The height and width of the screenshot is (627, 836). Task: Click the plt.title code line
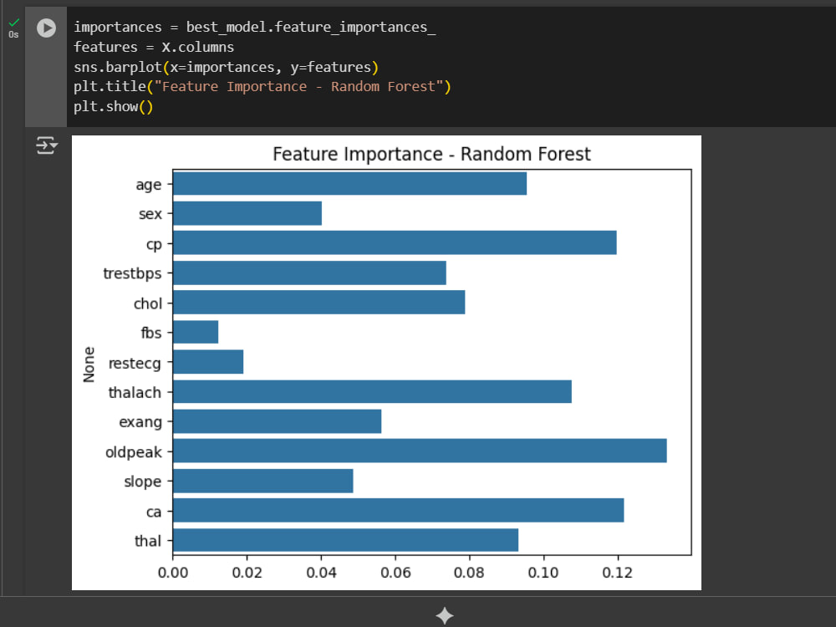pyautogui.click(x=263, y=87)
